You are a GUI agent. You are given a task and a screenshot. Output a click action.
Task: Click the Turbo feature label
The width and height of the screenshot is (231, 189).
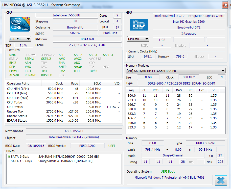point(93,71)
